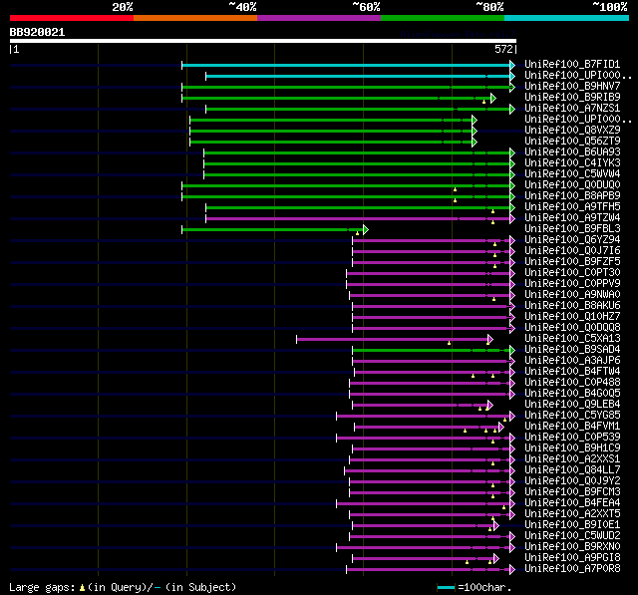Click the arrowhead ending the Q8VXZ9 alignment

click(x=475, y=131)
